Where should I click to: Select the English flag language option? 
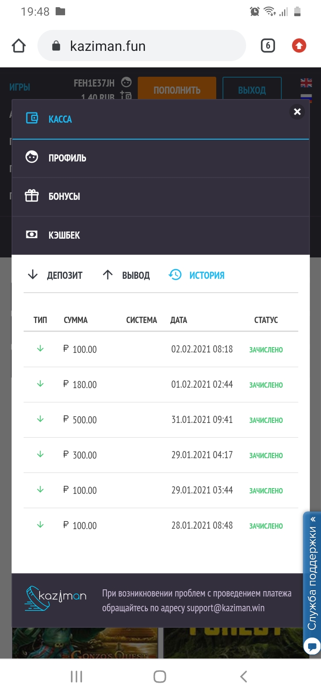(306, 83)
